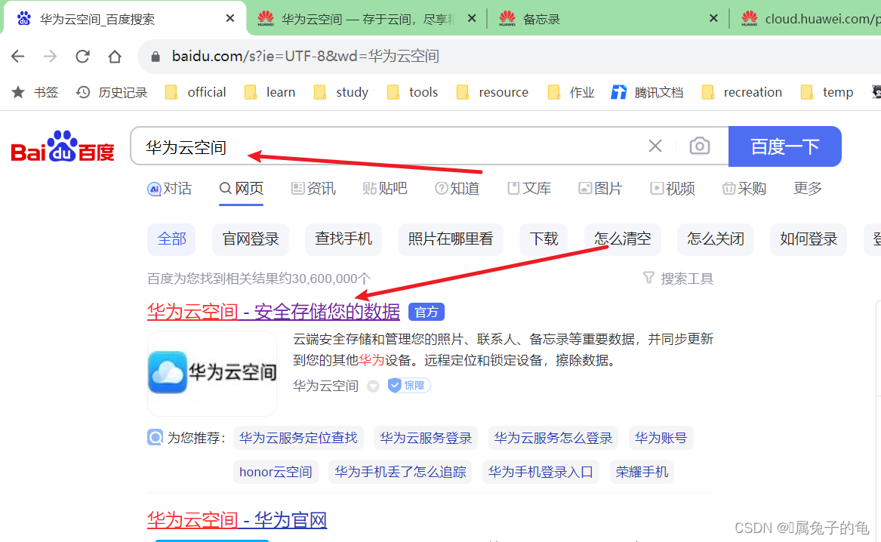Close the 华为云空间_百度搜索 tab
The height and width of the screenshot is (542, 881).
click(229, 19)
